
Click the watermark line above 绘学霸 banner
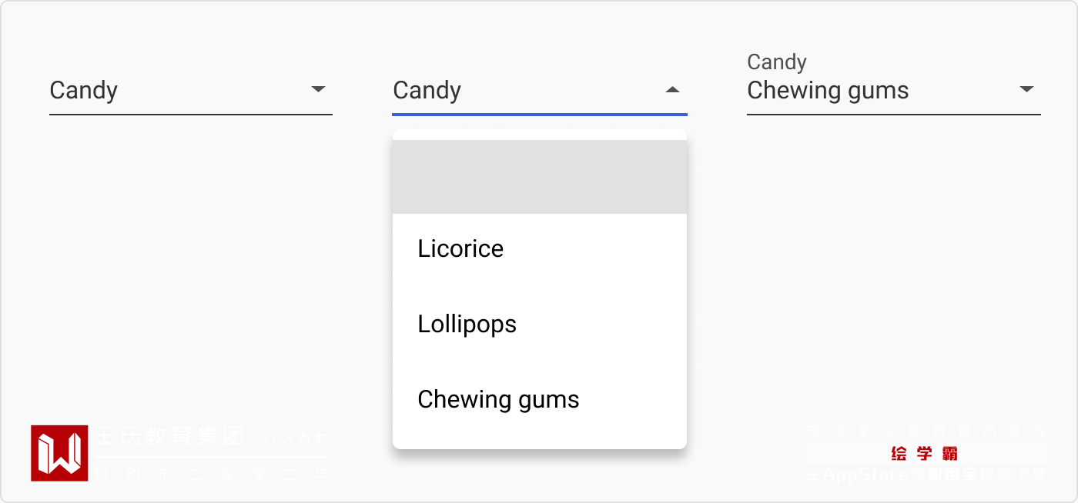(926, 431)
